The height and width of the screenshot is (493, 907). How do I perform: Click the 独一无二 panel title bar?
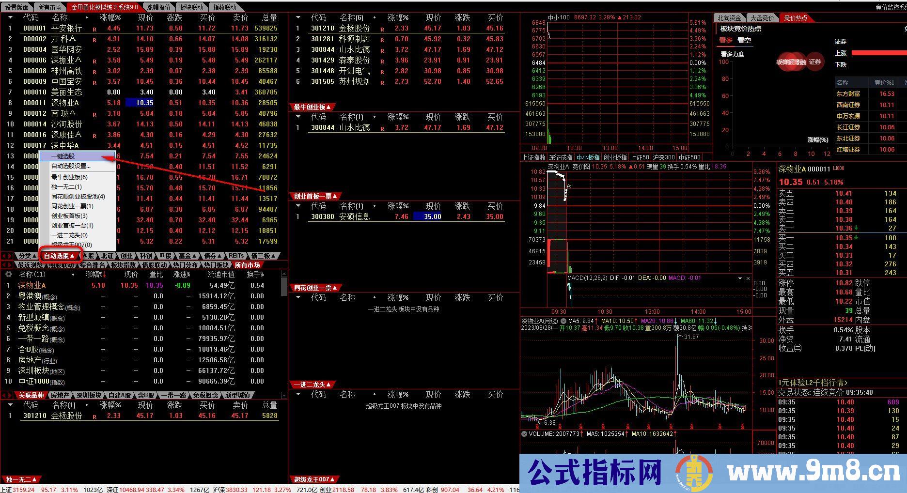coord(21,479)
